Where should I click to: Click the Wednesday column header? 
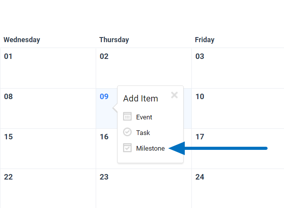22,40
